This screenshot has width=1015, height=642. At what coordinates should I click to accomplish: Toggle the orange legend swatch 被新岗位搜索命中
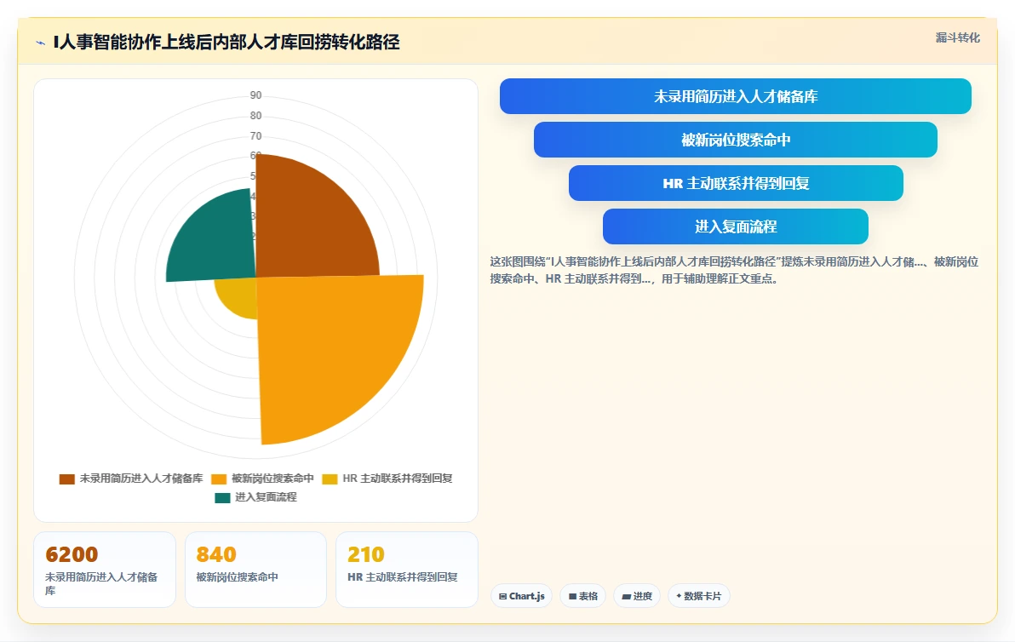coord(219,479)
